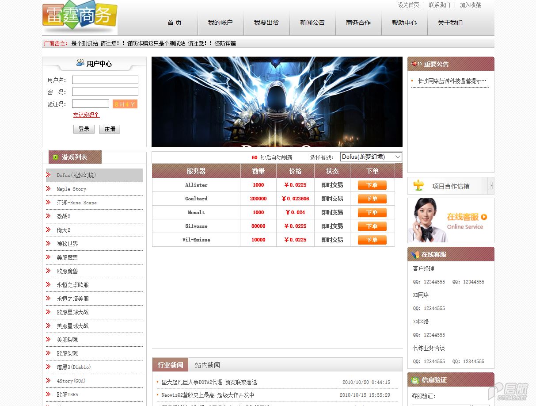
Task: Click the 登录 button
Action: coord(84,129)
